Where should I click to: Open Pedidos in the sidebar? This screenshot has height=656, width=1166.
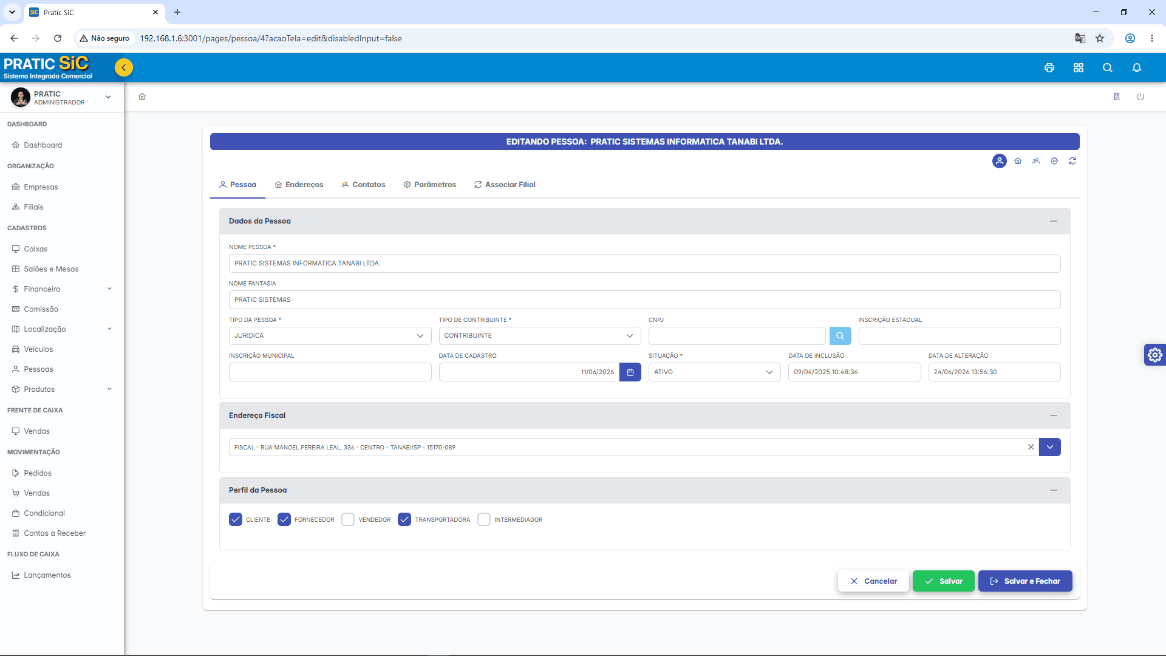(x=62, y=473)
